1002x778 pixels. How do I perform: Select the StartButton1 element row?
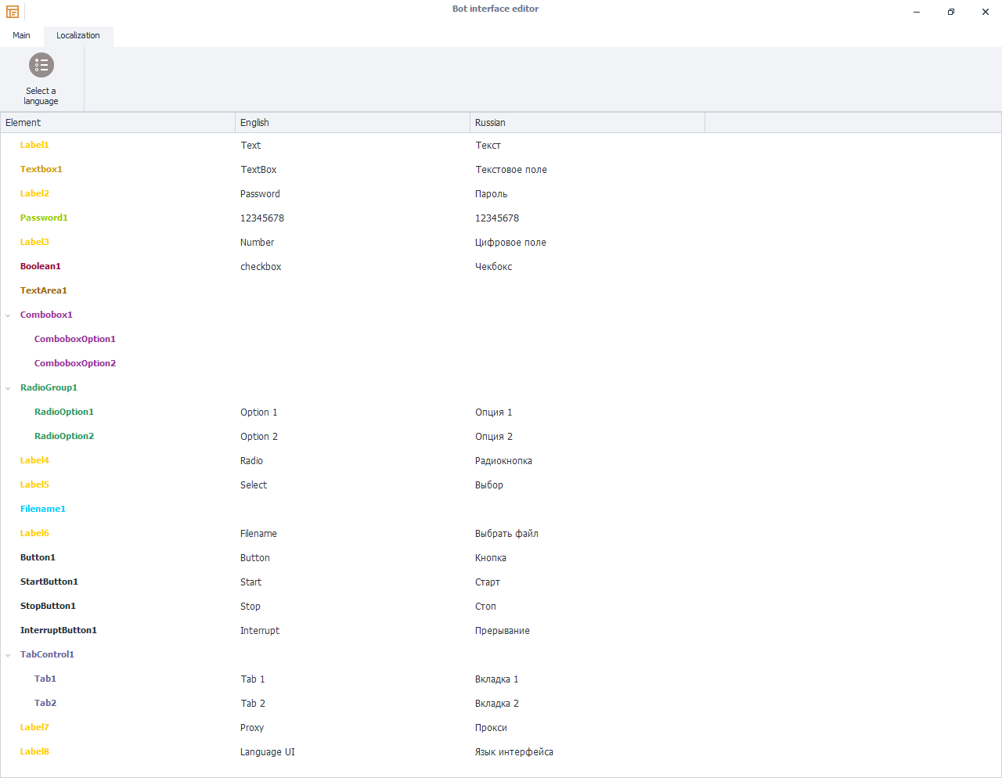(49, 582)
